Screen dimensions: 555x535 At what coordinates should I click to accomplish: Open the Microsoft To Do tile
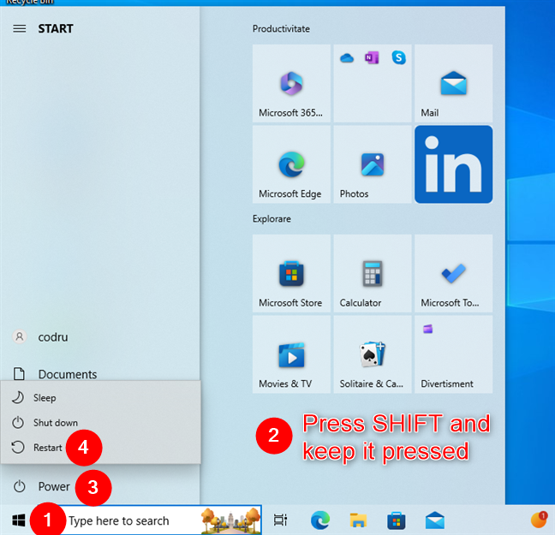click(x=453, y=274)
